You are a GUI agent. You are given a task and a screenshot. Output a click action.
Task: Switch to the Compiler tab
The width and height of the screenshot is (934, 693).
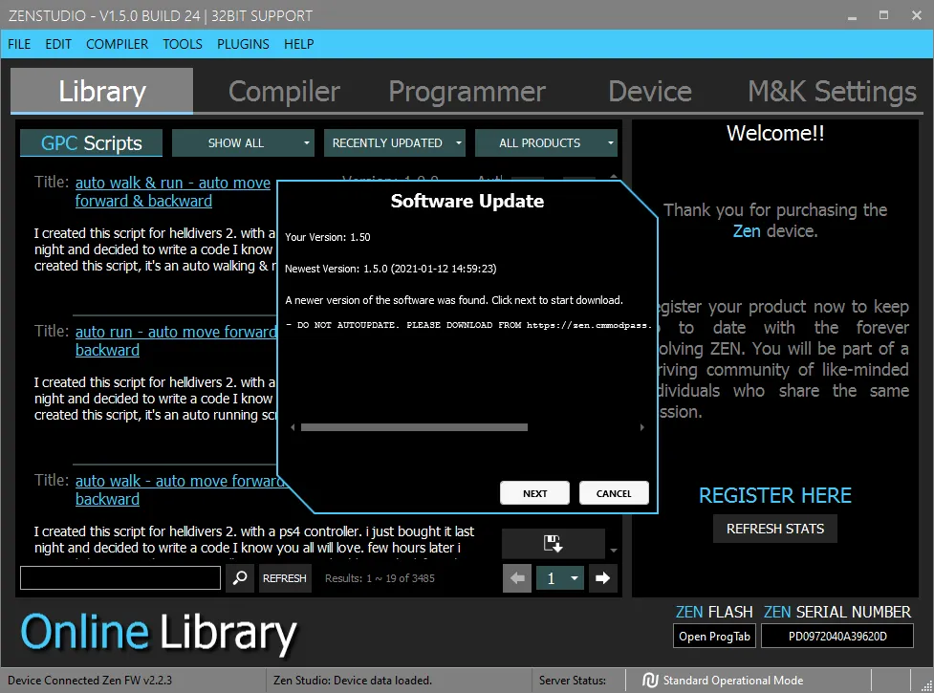[284, 92]
